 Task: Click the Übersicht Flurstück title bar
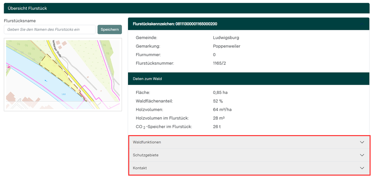coord(187,8)
